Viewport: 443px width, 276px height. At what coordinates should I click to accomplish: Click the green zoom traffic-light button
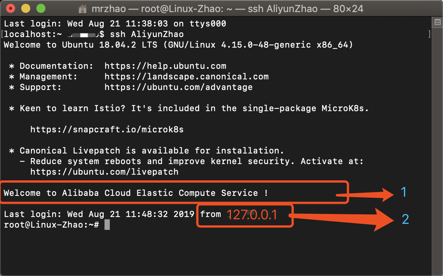point(41,8)
